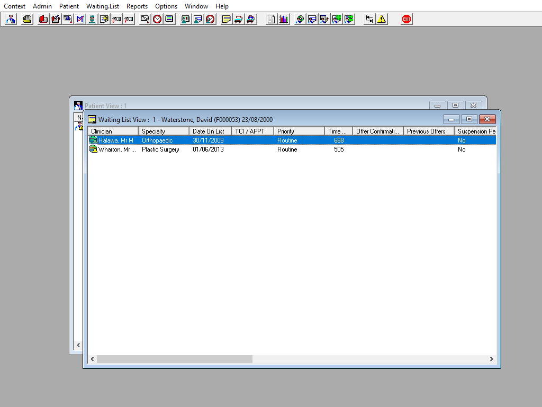Open the Reports menu
Screen dimensions: 542x407
coord(137,6)
